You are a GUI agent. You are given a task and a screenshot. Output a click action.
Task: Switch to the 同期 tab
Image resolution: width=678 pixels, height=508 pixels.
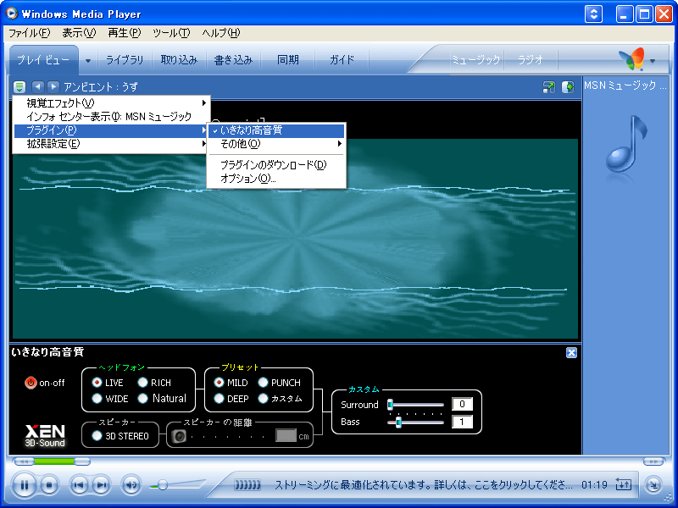pos(288,60)
